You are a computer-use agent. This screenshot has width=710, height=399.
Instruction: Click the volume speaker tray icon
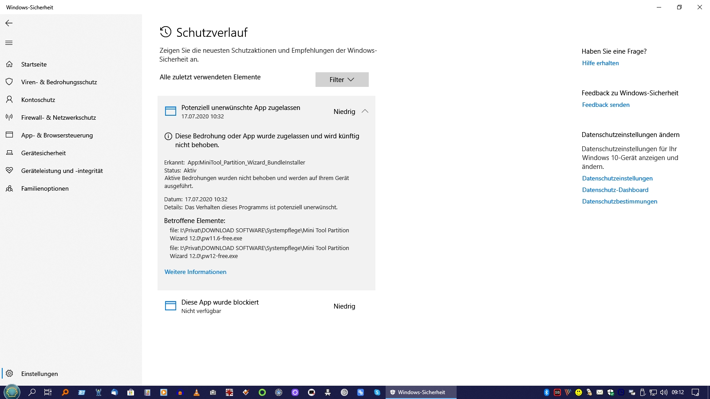tap(664, 392)
